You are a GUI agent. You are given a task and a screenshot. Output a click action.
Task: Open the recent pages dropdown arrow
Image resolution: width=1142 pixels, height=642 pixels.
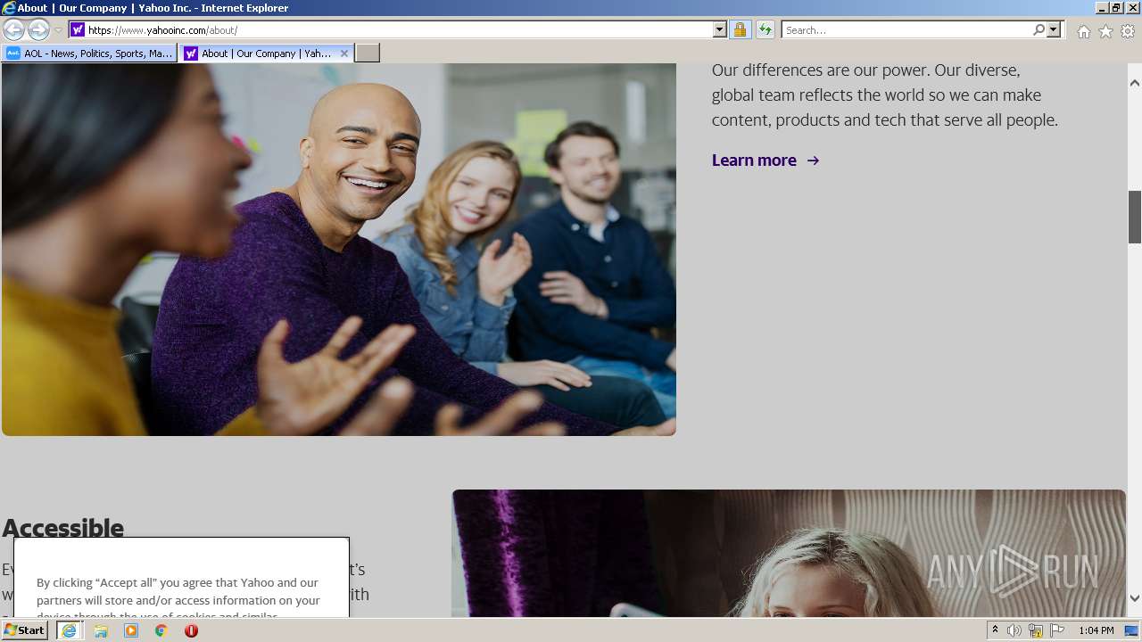(x=58, y=30)
